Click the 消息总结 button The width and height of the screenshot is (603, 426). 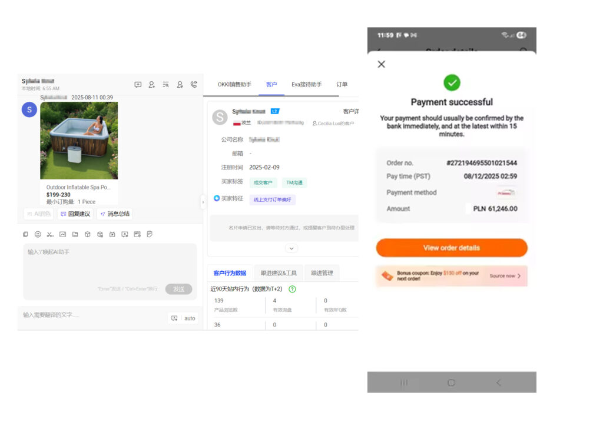[x=115, y=214]
